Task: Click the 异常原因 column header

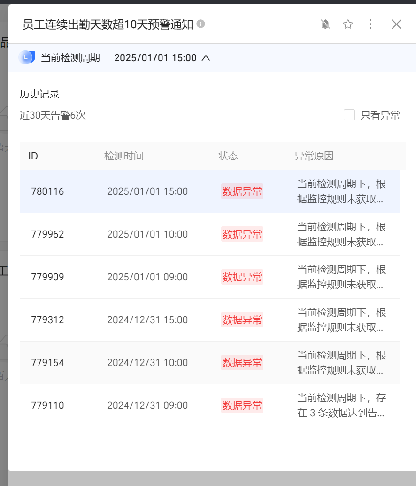Action: pos(314,156)
